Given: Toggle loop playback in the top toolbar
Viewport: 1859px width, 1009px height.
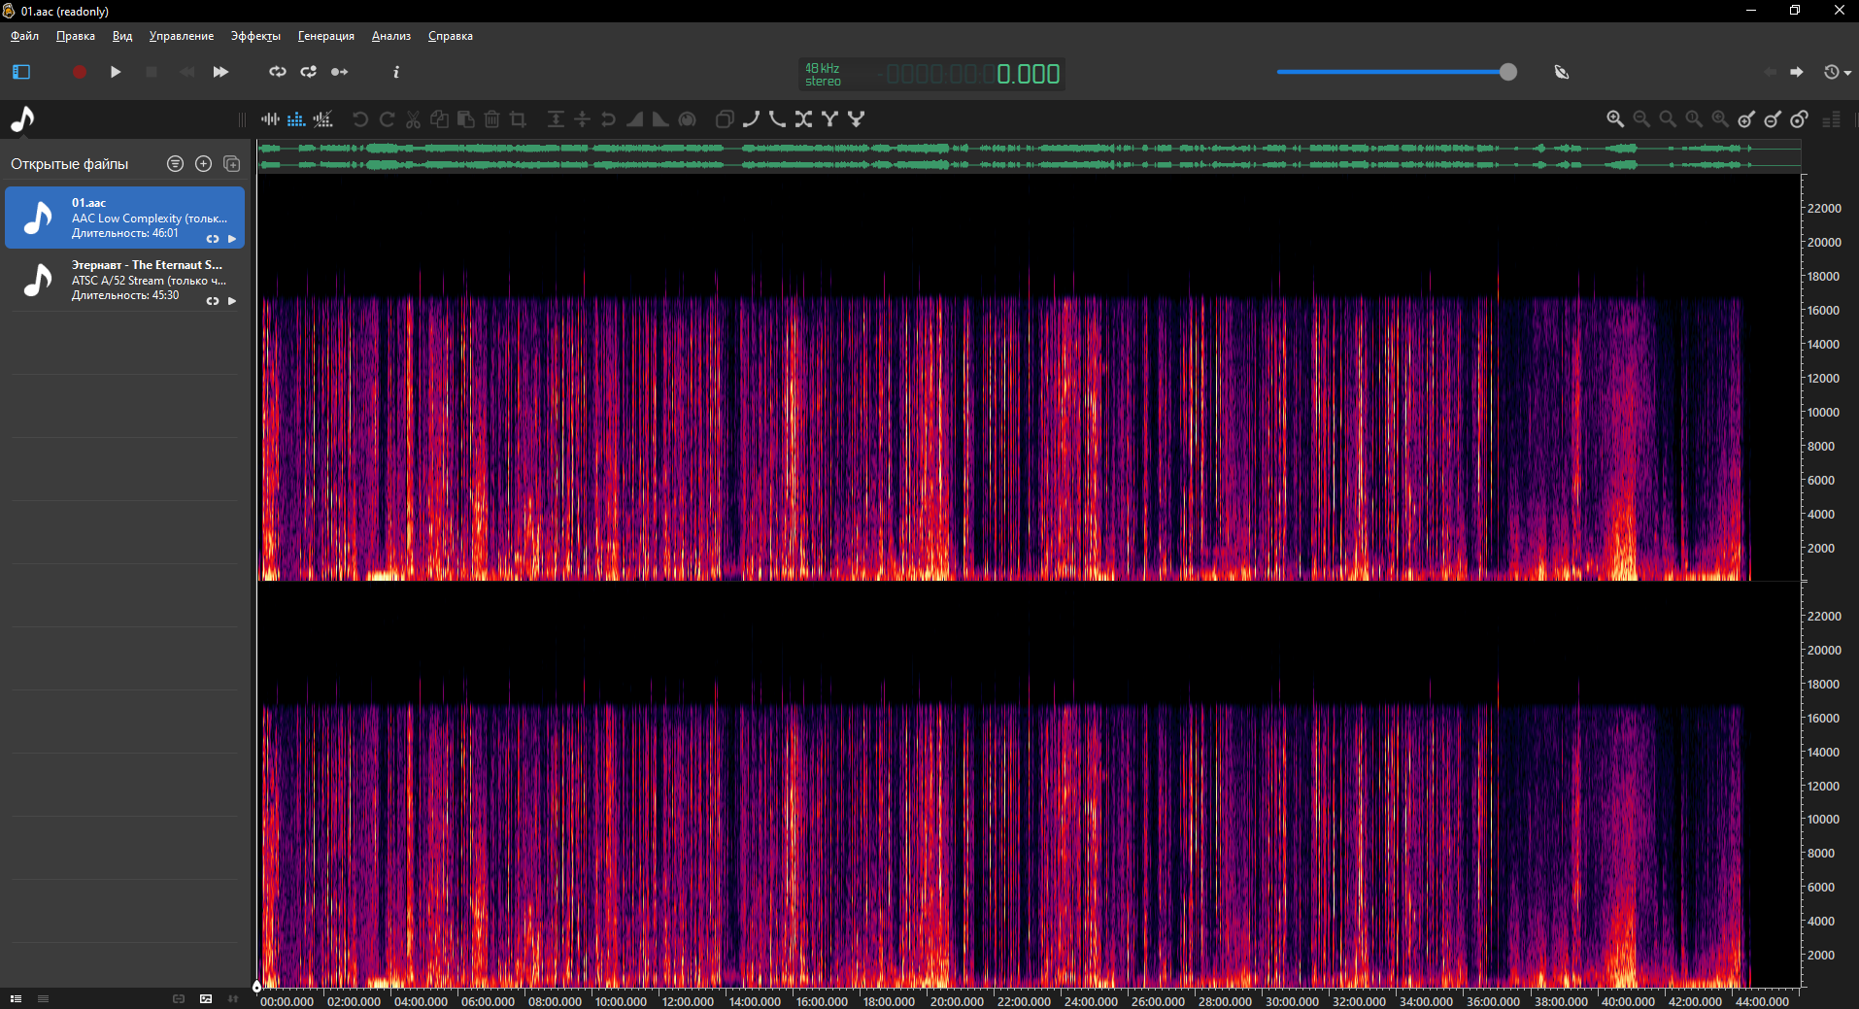Looking at the screenshot, I should [x=278, y=72].
